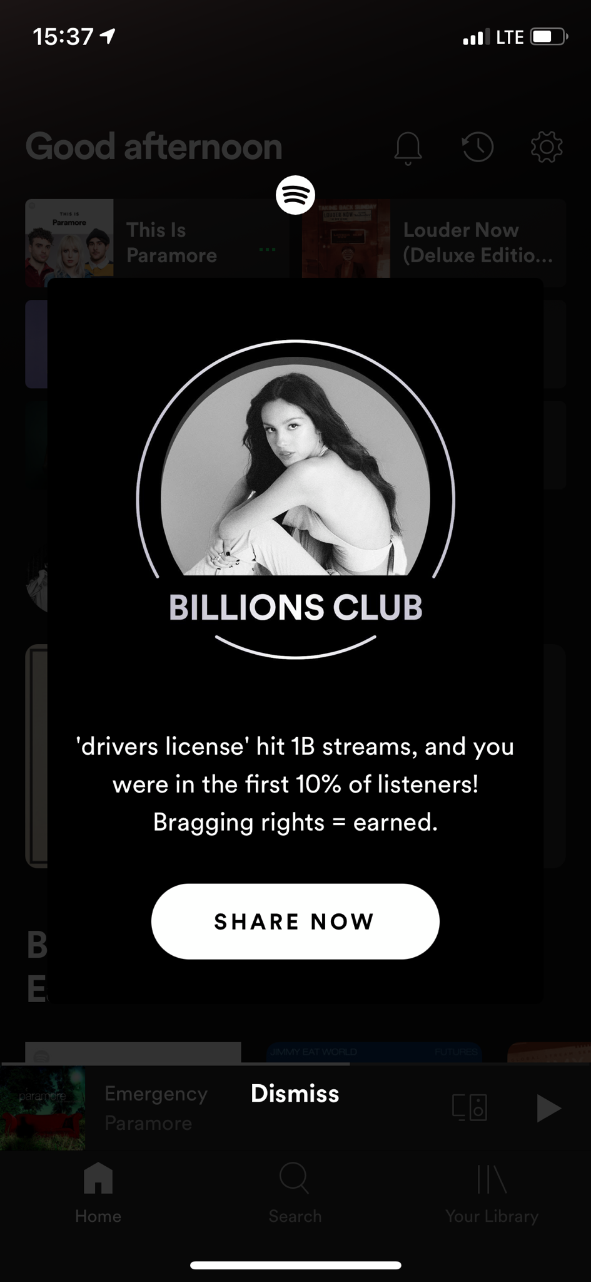591x1282 pixels.
Task: Tap the Jimmy Eat World Futures album
Action: (374, 1052)
